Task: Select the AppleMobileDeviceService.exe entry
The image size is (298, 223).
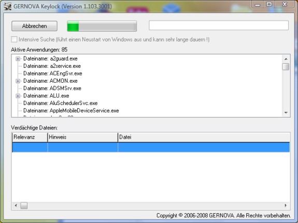Action: [71, 111]
